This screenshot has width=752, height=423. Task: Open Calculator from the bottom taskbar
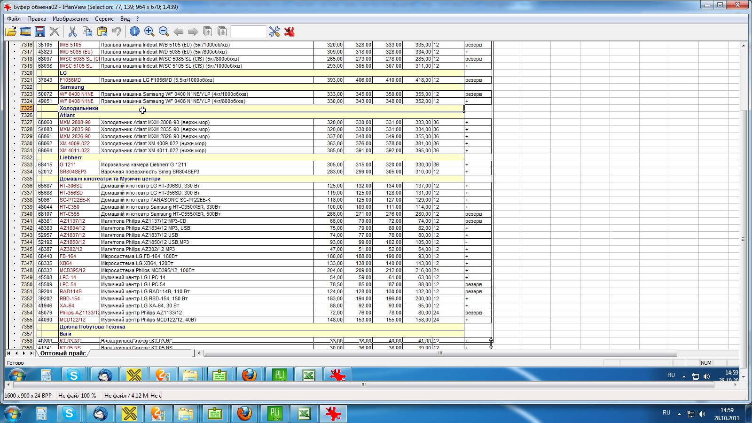41,414
